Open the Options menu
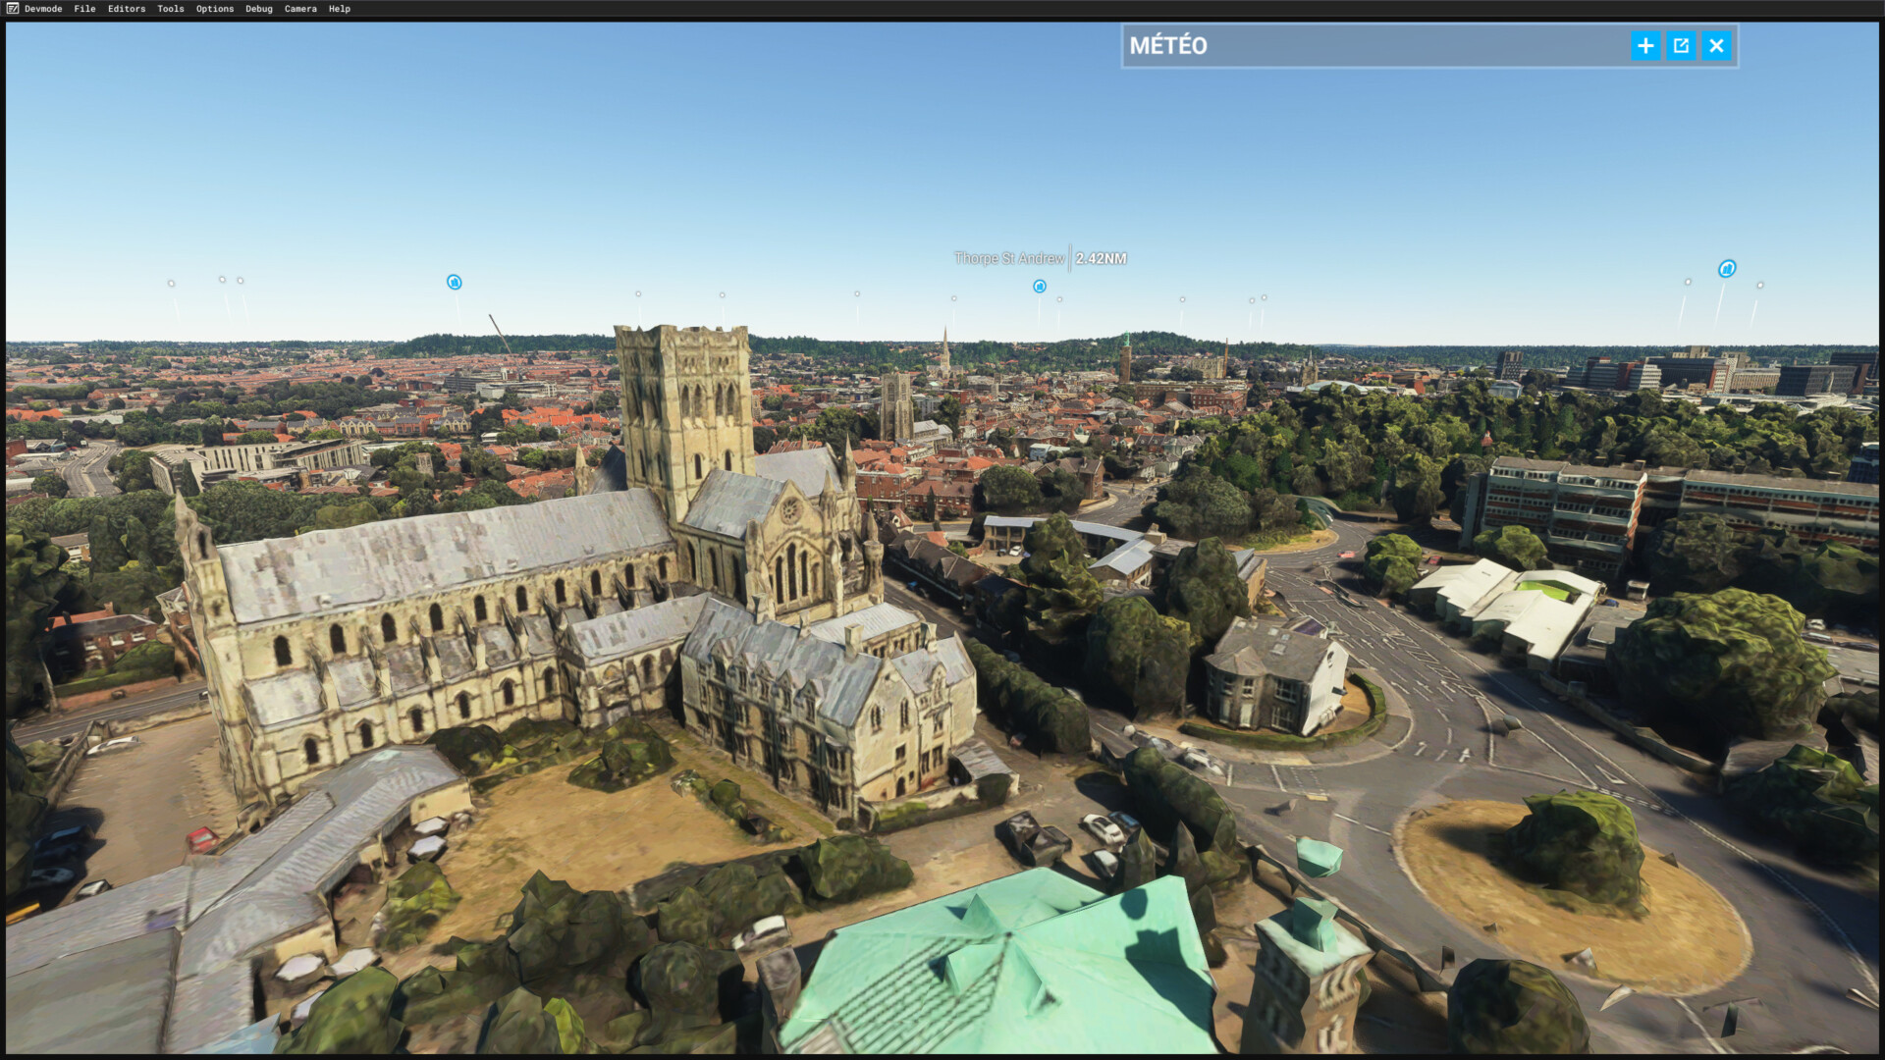 (x=215, y=9)
